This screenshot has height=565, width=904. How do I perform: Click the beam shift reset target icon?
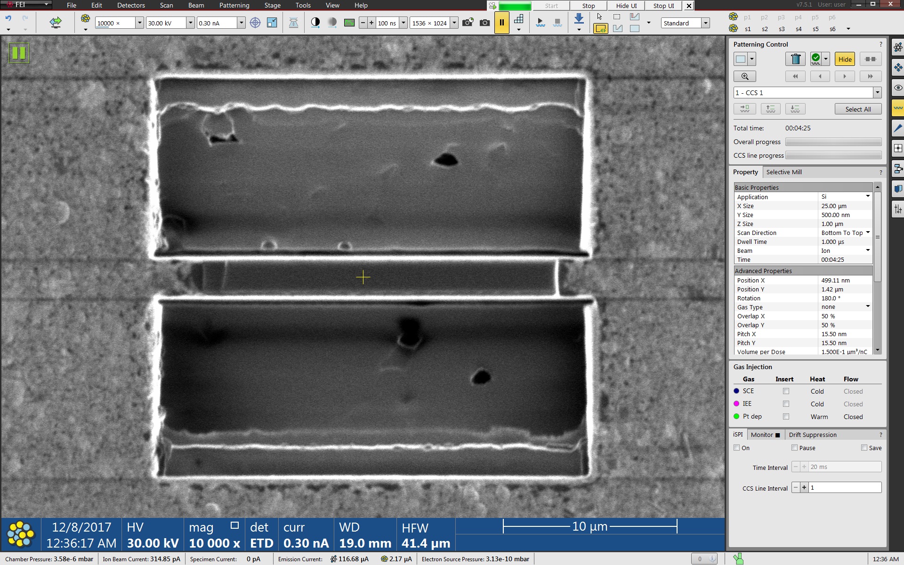pyautogui.click(x=255, y=23)
